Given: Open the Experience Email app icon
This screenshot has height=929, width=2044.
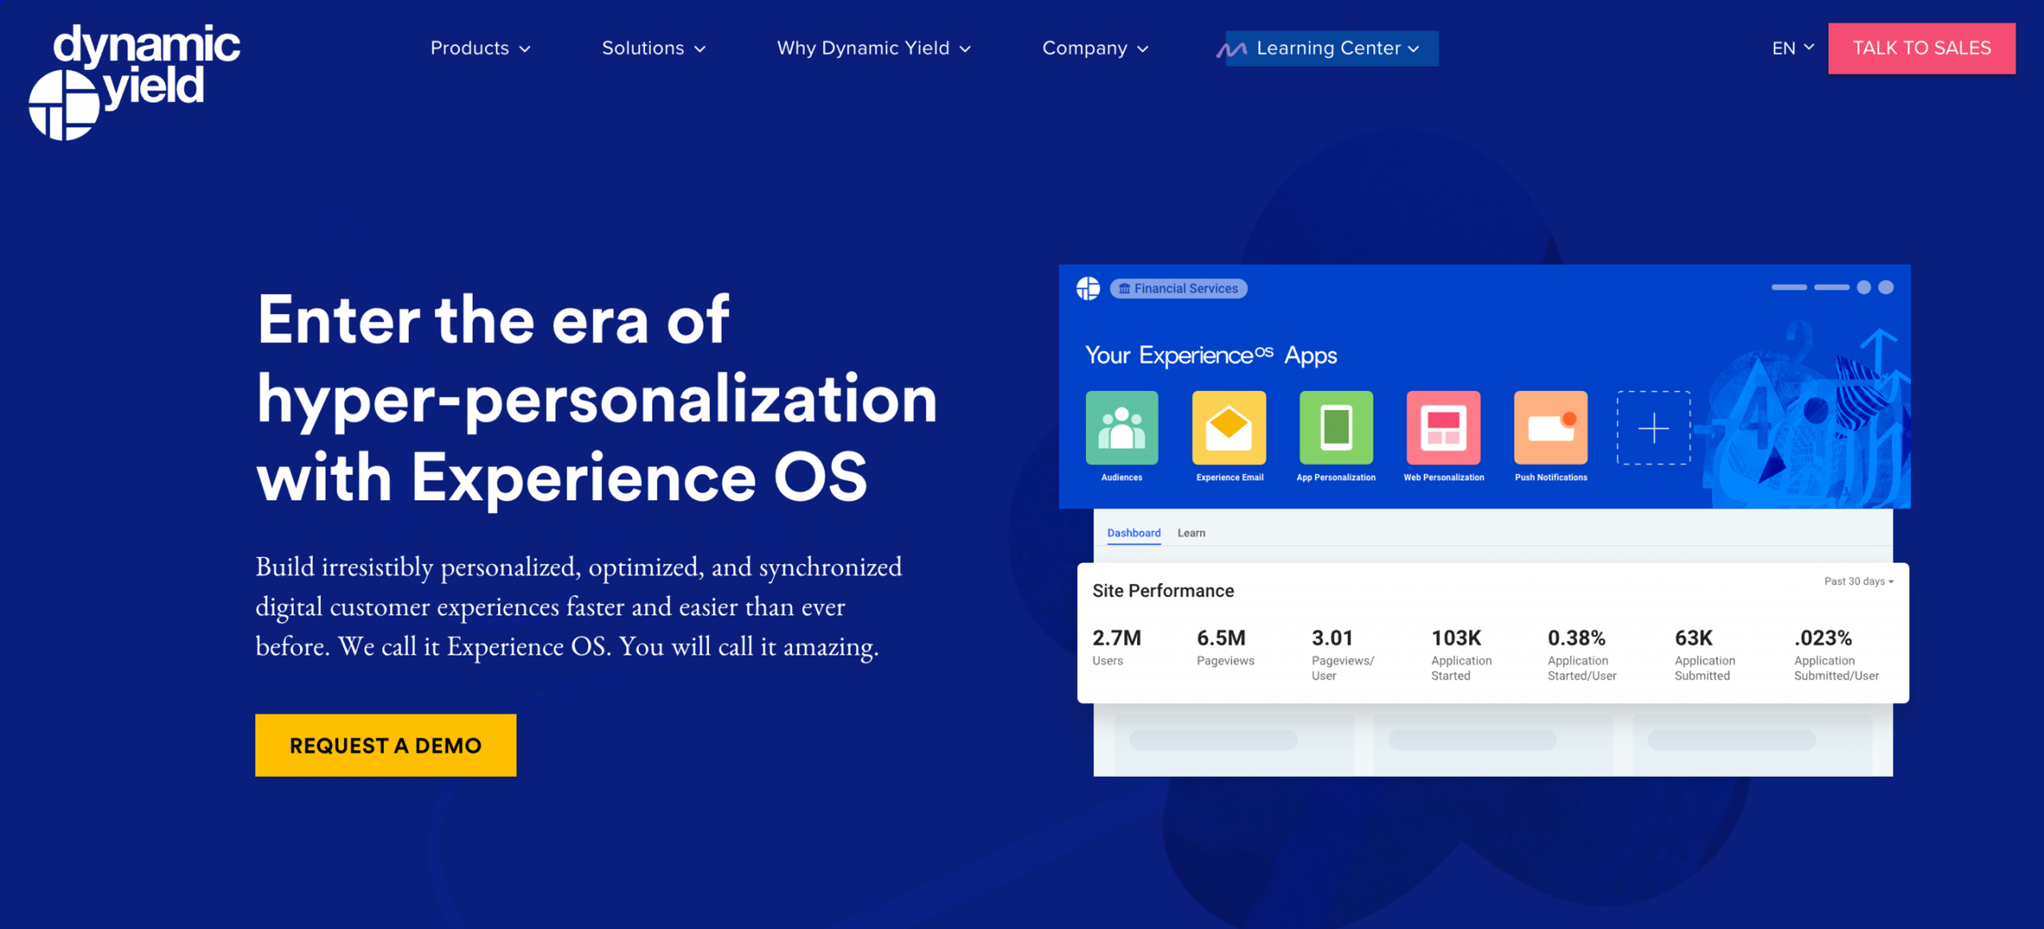Looking at the screenshot, I should [1229, 427].
